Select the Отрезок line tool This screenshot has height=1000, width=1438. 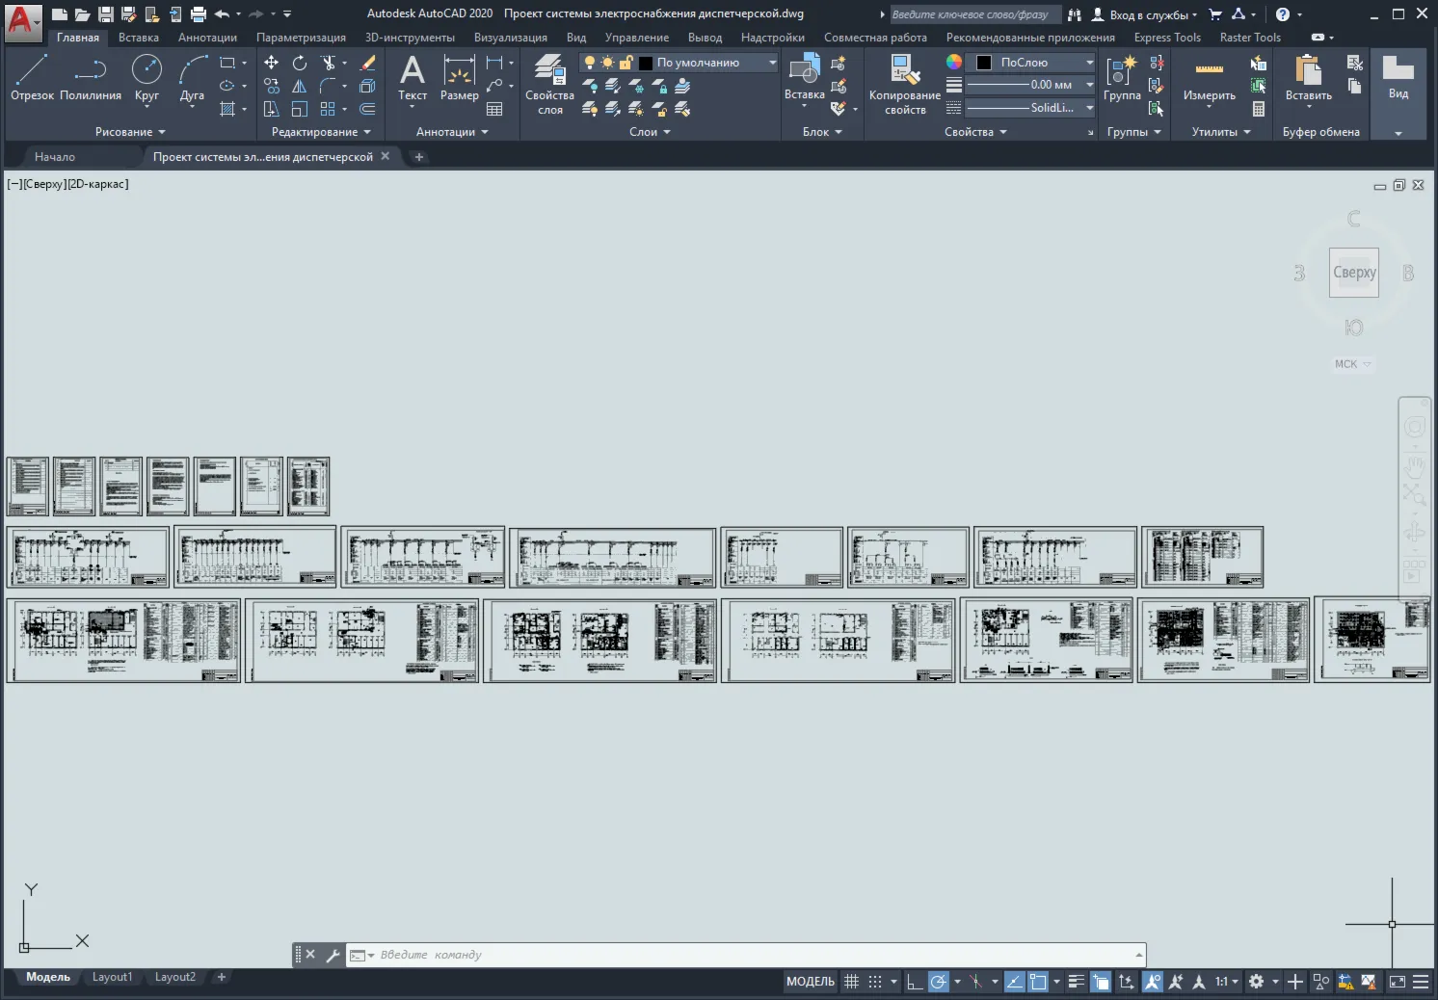32,78
